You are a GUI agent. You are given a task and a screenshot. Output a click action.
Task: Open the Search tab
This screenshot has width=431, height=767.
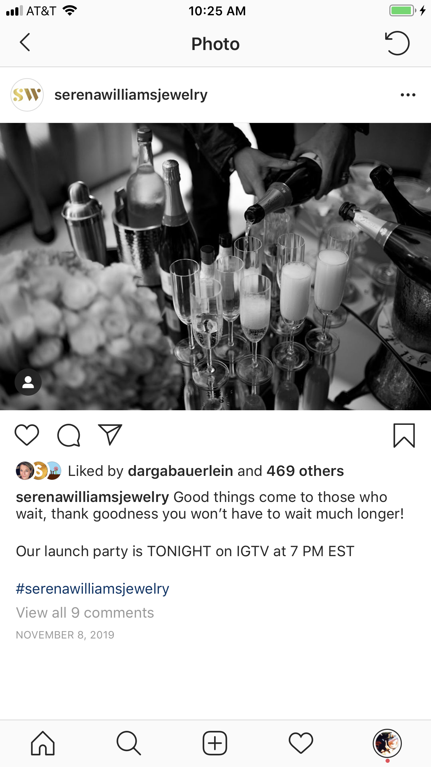point(129,743)
